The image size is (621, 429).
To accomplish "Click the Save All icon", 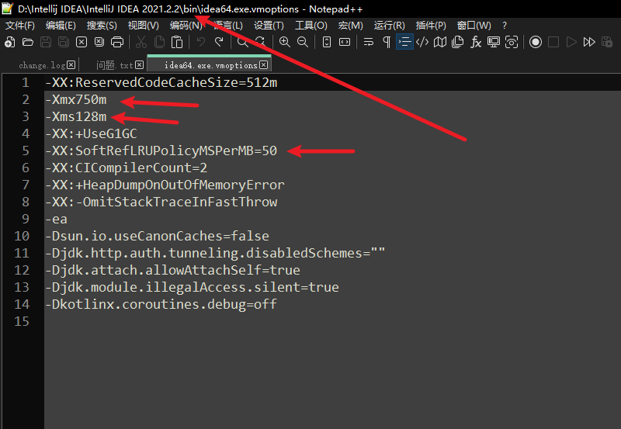I will coord(64,42).
